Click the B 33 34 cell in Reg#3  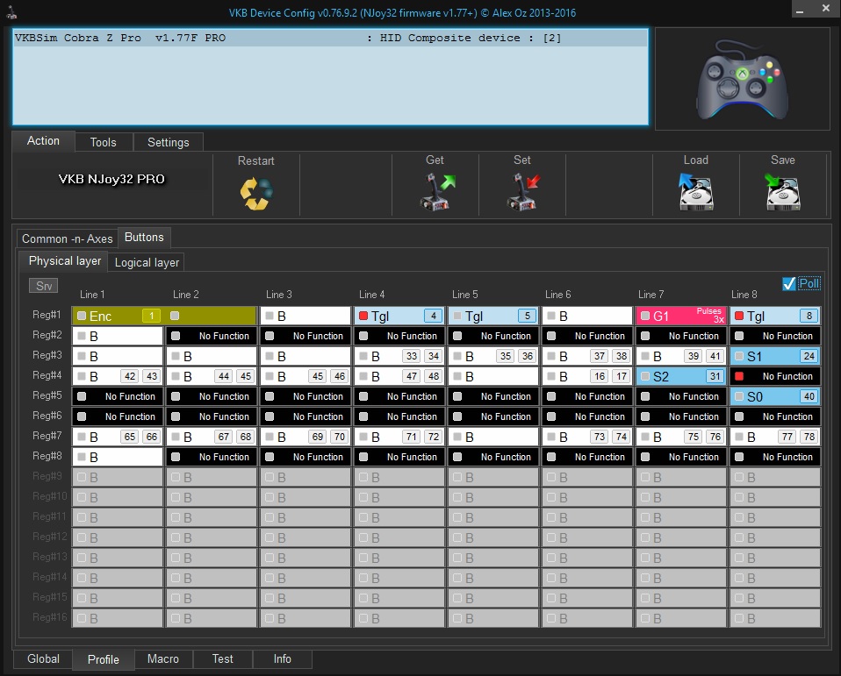(399, 356)
